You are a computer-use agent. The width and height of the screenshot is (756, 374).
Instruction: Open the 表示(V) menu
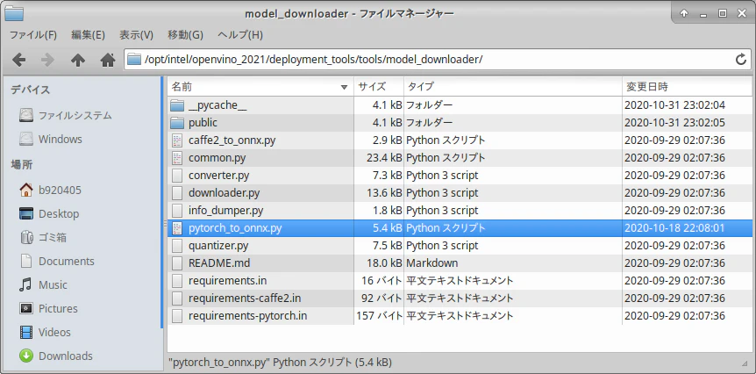137,35
